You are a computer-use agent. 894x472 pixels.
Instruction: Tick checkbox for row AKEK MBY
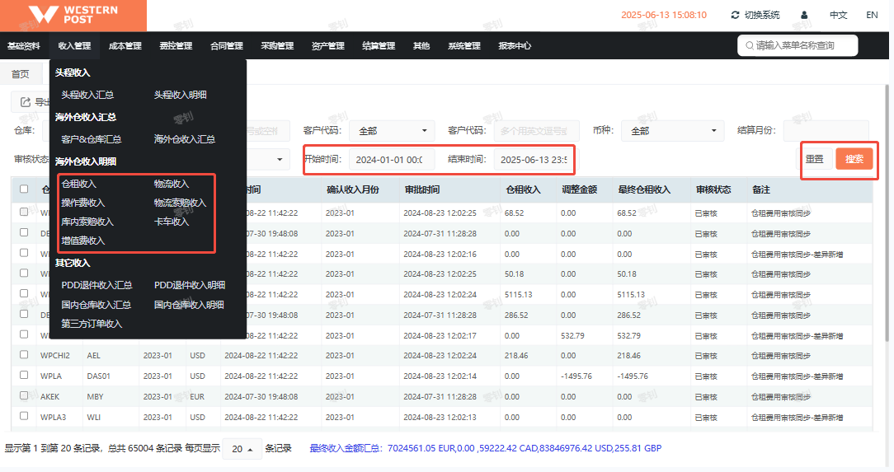(24, 395)
